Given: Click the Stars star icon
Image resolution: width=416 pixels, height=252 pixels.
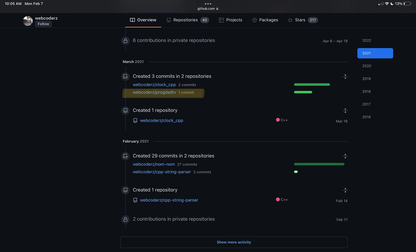Looking at the screenshot, I should tap(290, 20).
